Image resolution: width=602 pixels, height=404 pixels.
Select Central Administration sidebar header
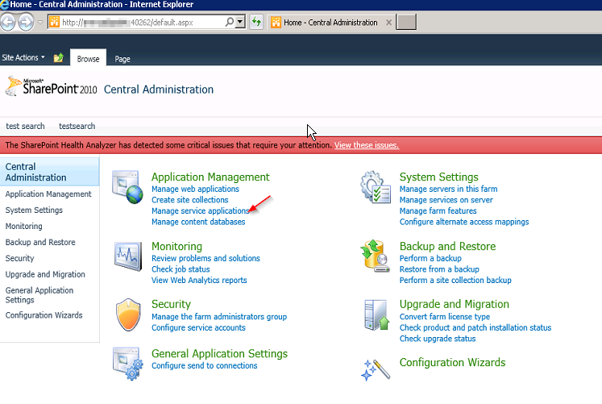49,172
